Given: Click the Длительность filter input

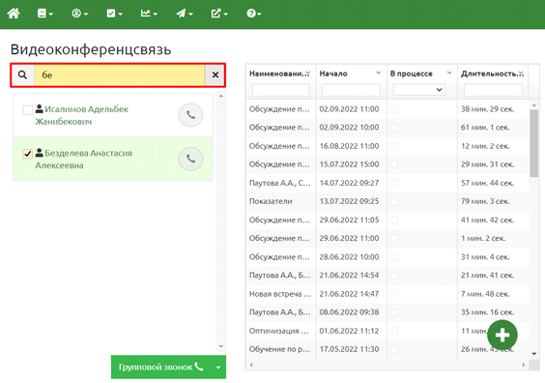Looking at the screenshot, I should [x=493, y=90].
